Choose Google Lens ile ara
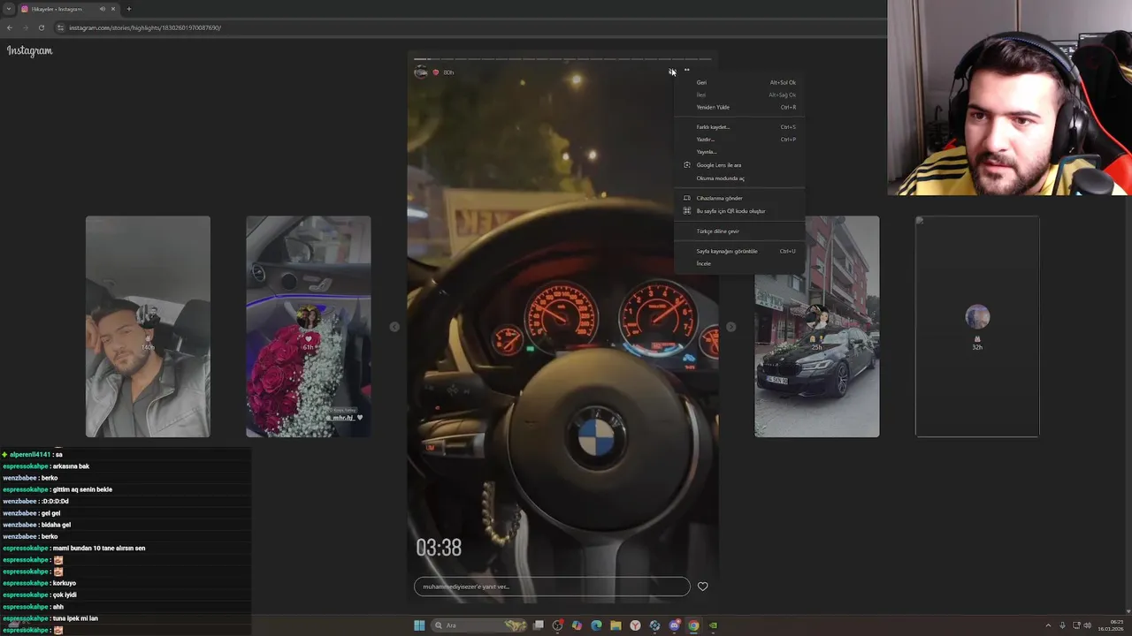The width and height of the screenshot is (1132, 636). pos(739,165)
